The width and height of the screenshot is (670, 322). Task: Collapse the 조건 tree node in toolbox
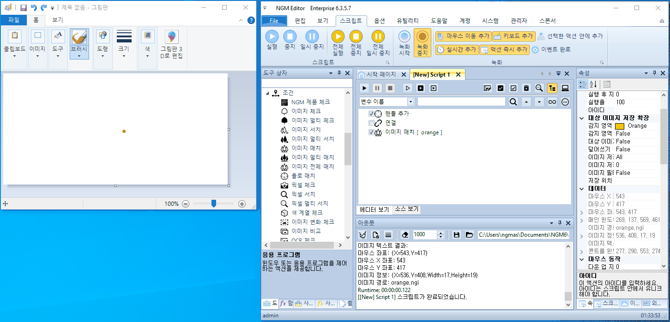point(267,93)
